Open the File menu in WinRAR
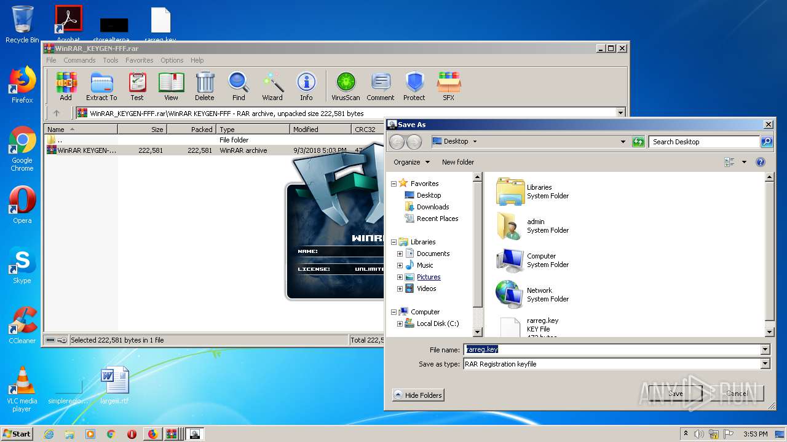 point(51,60)
